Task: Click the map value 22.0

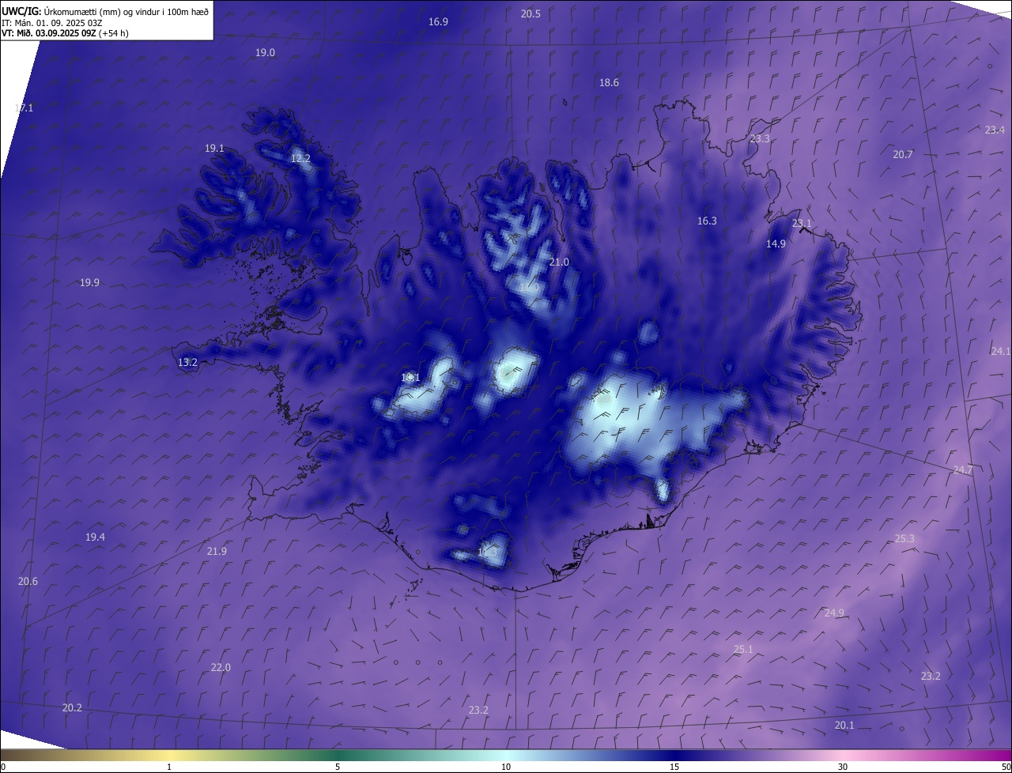Action: (x=221, y=668)
